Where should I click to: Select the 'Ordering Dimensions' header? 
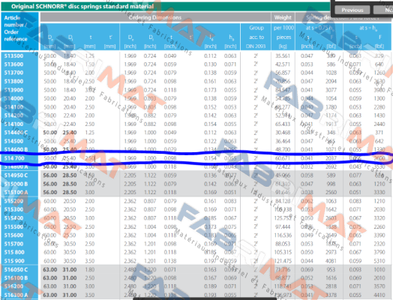pyautogui.click(x=155, y=17)
